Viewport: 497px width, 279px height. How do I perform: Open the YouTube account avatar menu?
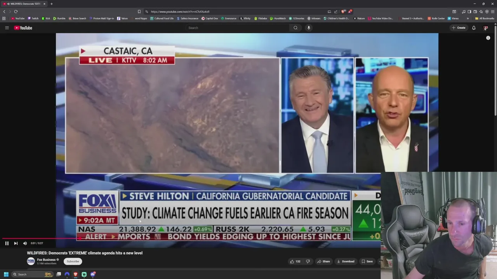[x=485, y=28]
